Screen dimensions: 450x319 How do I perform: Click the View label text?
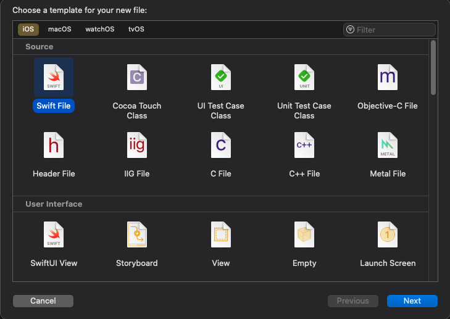221,263
